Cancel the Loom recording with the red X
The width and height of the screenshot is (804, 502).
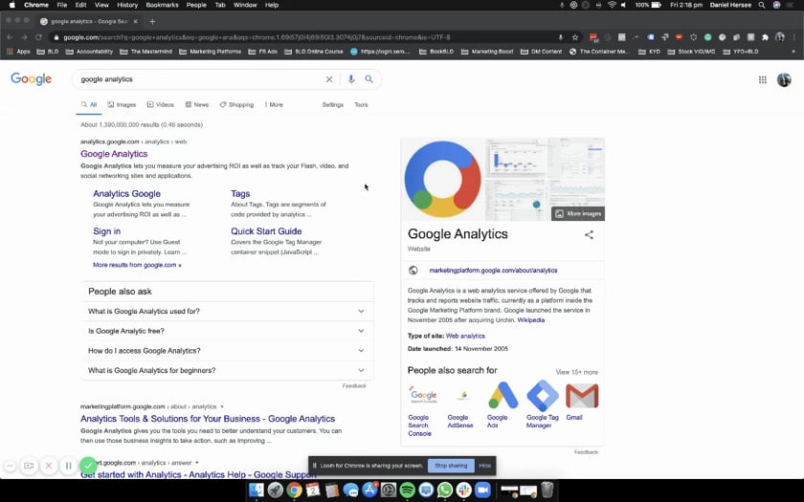click(x=49, y=466)
